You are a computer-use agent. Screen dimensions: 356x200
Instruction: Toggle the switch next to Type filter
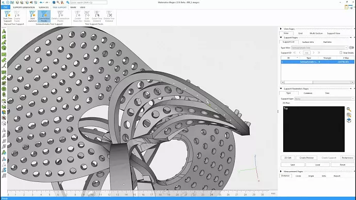351,47
